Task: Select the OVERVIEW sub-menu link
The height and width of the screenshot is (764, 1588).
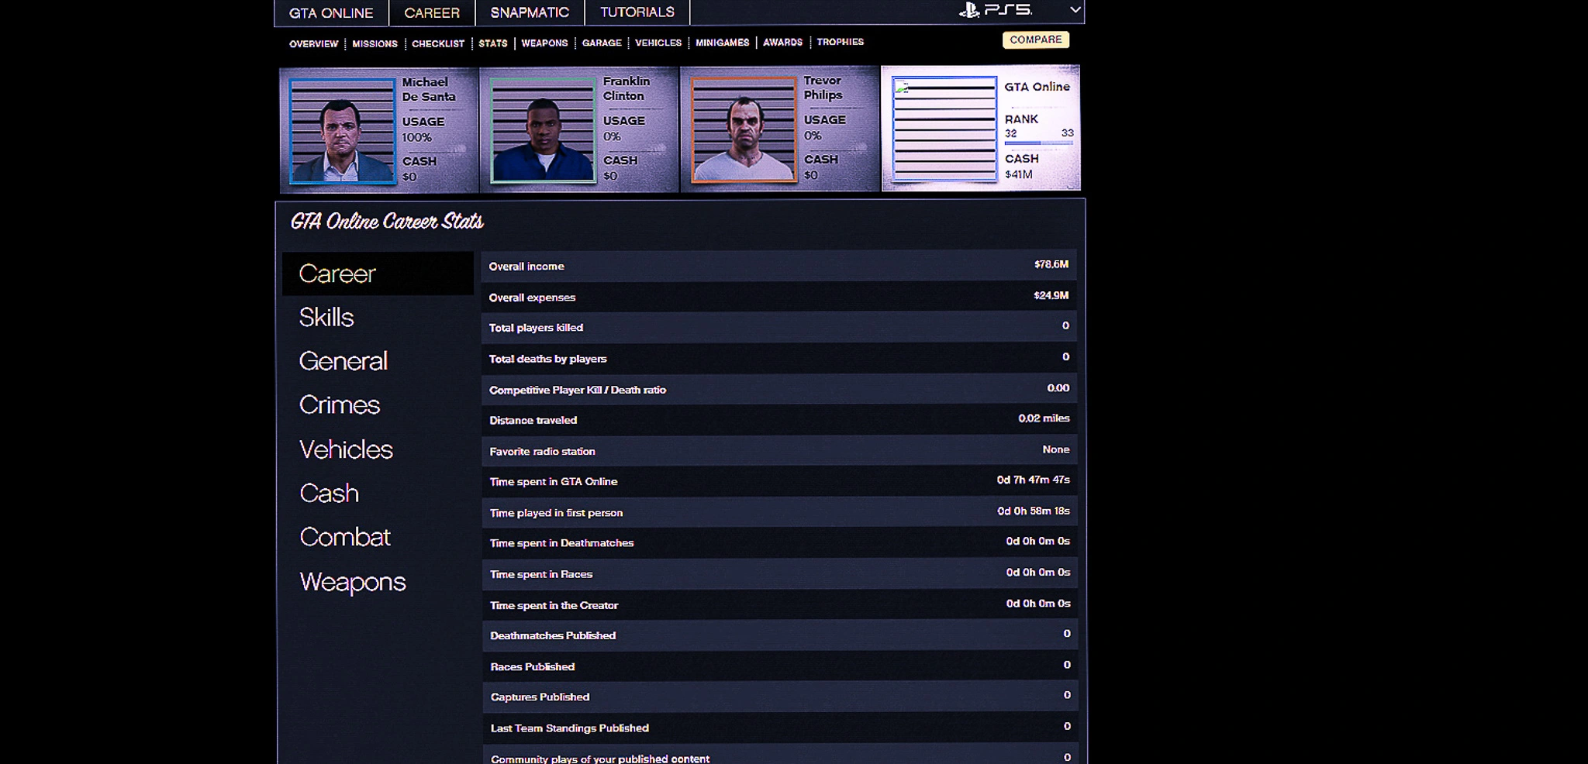Action: pyautogui.click(x=314, y=44)
